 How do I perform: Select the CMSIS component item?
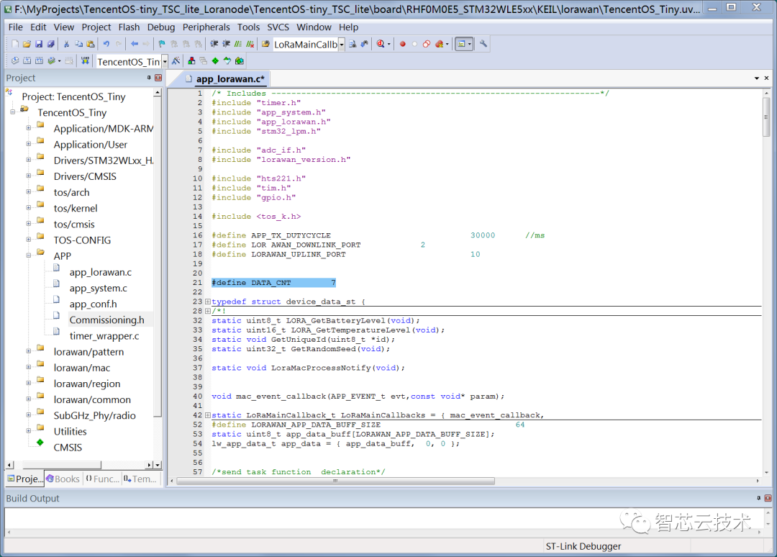[68, 447]
